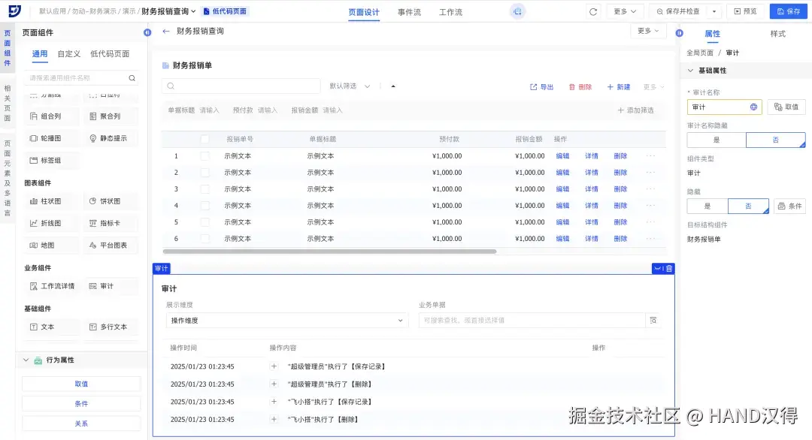
Task: Select the 平台图表 component
Action: point(111,245)
